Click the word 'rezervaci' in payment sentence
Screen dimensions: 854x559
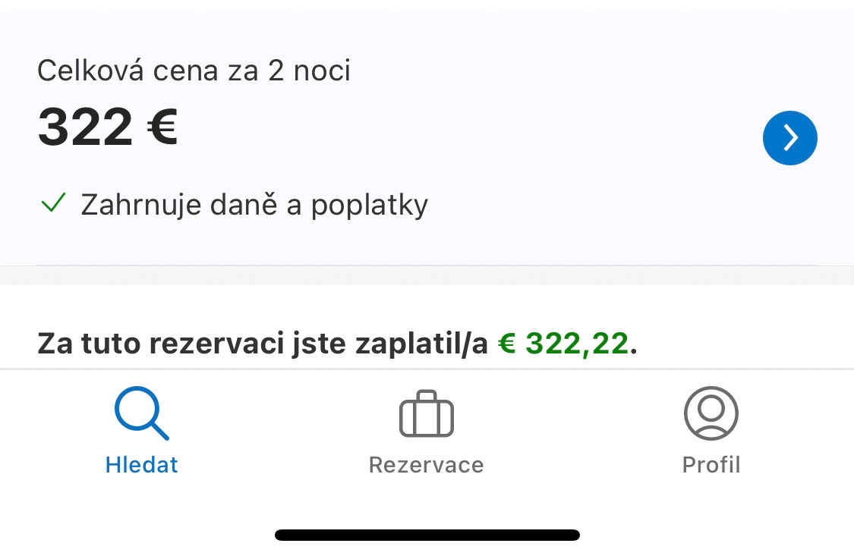tap(209, 344)
